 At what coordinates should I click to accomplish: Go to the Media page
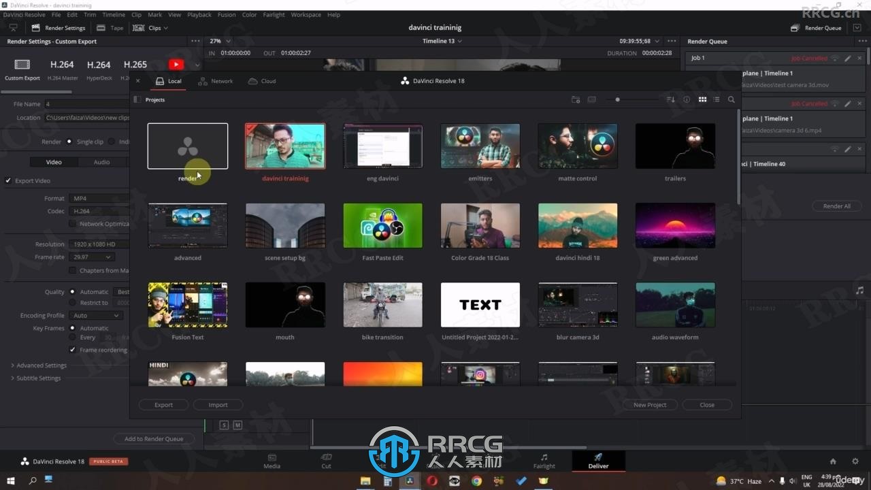click(272, 461)
